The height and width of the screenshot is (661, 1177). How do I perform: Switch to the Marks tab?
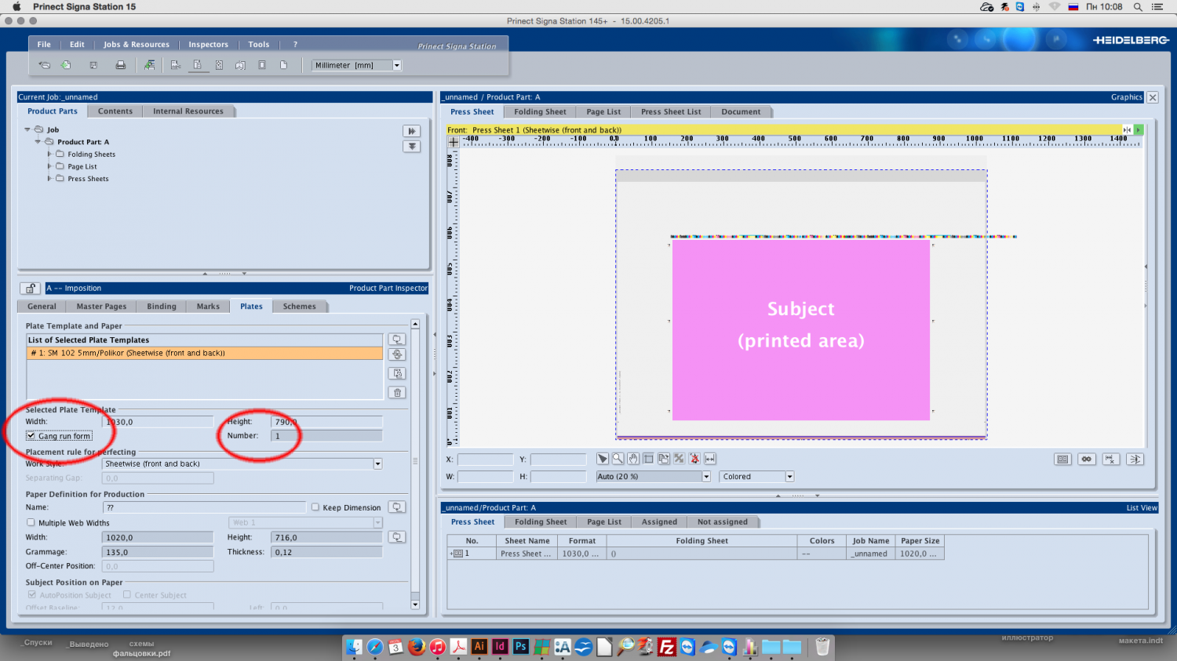click(208, 307)
